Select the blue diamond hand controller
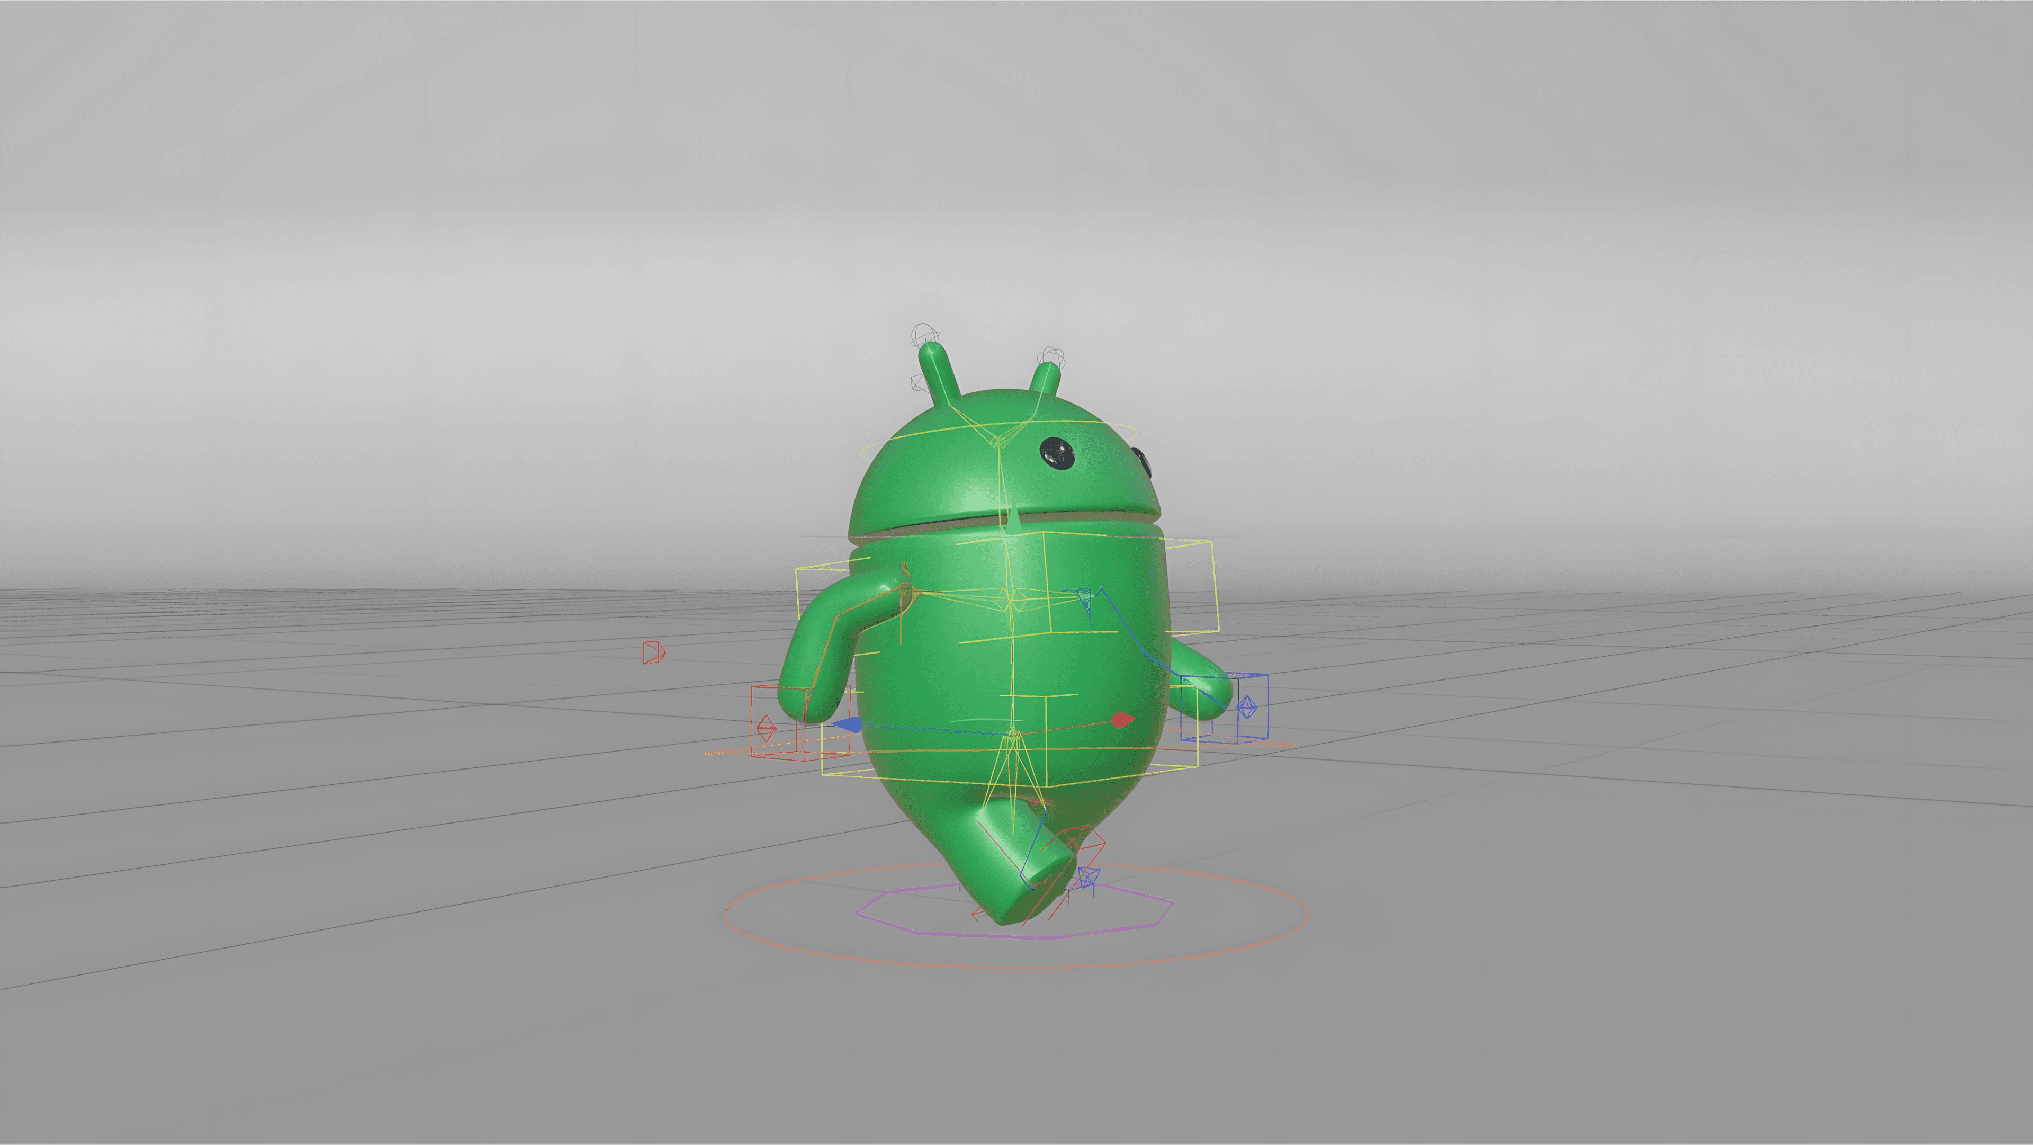Viewport: 2033px width, 1145px height. pyautogui.click(x=1247, y=706)
